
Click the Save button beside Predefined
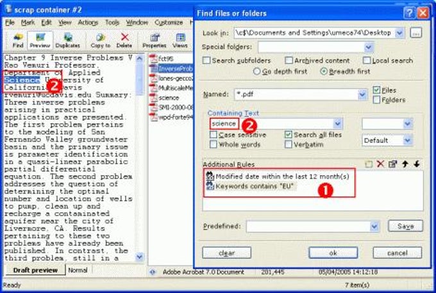pyautogui.click(x=405, y=226)
